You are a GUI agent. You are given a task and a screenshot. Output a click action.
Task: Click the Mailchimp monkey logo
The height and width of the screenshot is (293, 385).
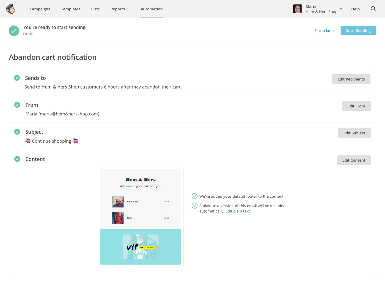pyautogui.click(x=11, y=9)
